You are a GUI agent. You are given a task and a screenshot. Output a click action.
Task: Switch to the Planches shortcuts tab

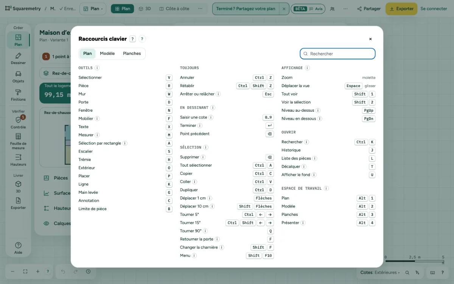coord(132,53)
